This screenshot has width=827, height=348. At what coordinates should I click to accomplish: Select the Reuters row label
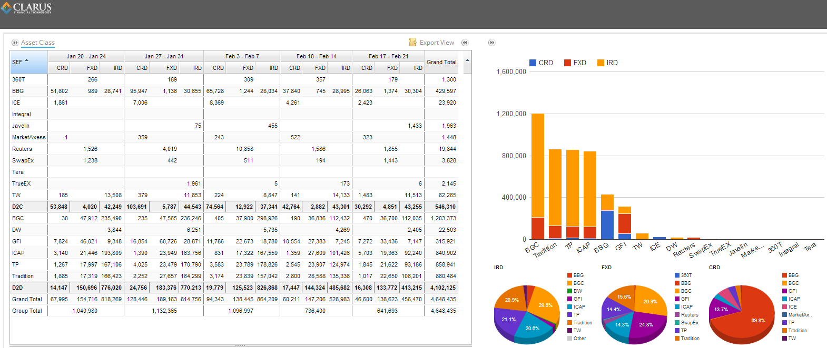[22, 149]
